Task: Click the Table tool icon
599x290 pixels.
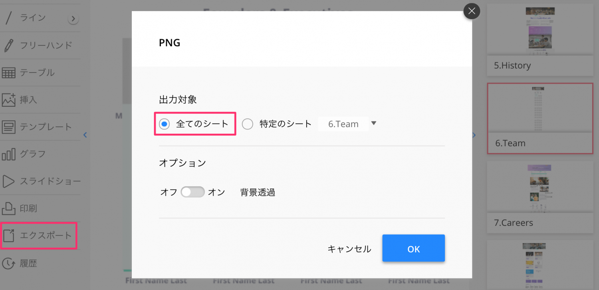Action: (9, 73)
